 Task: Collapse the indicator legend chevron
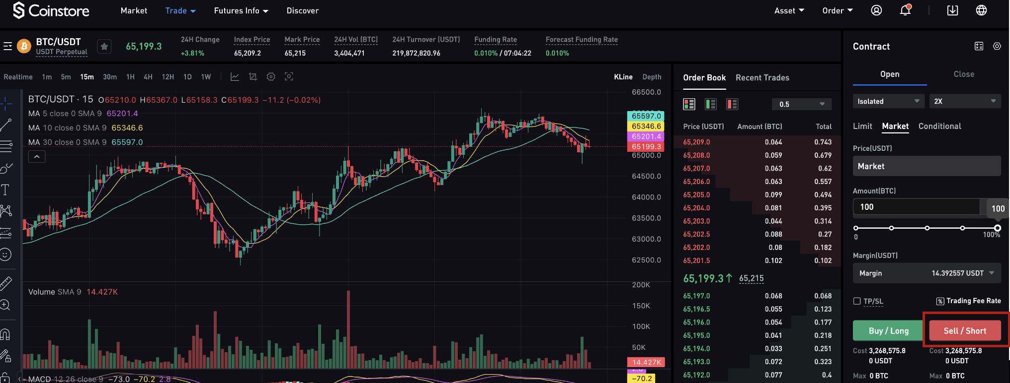tap(37, 157)
